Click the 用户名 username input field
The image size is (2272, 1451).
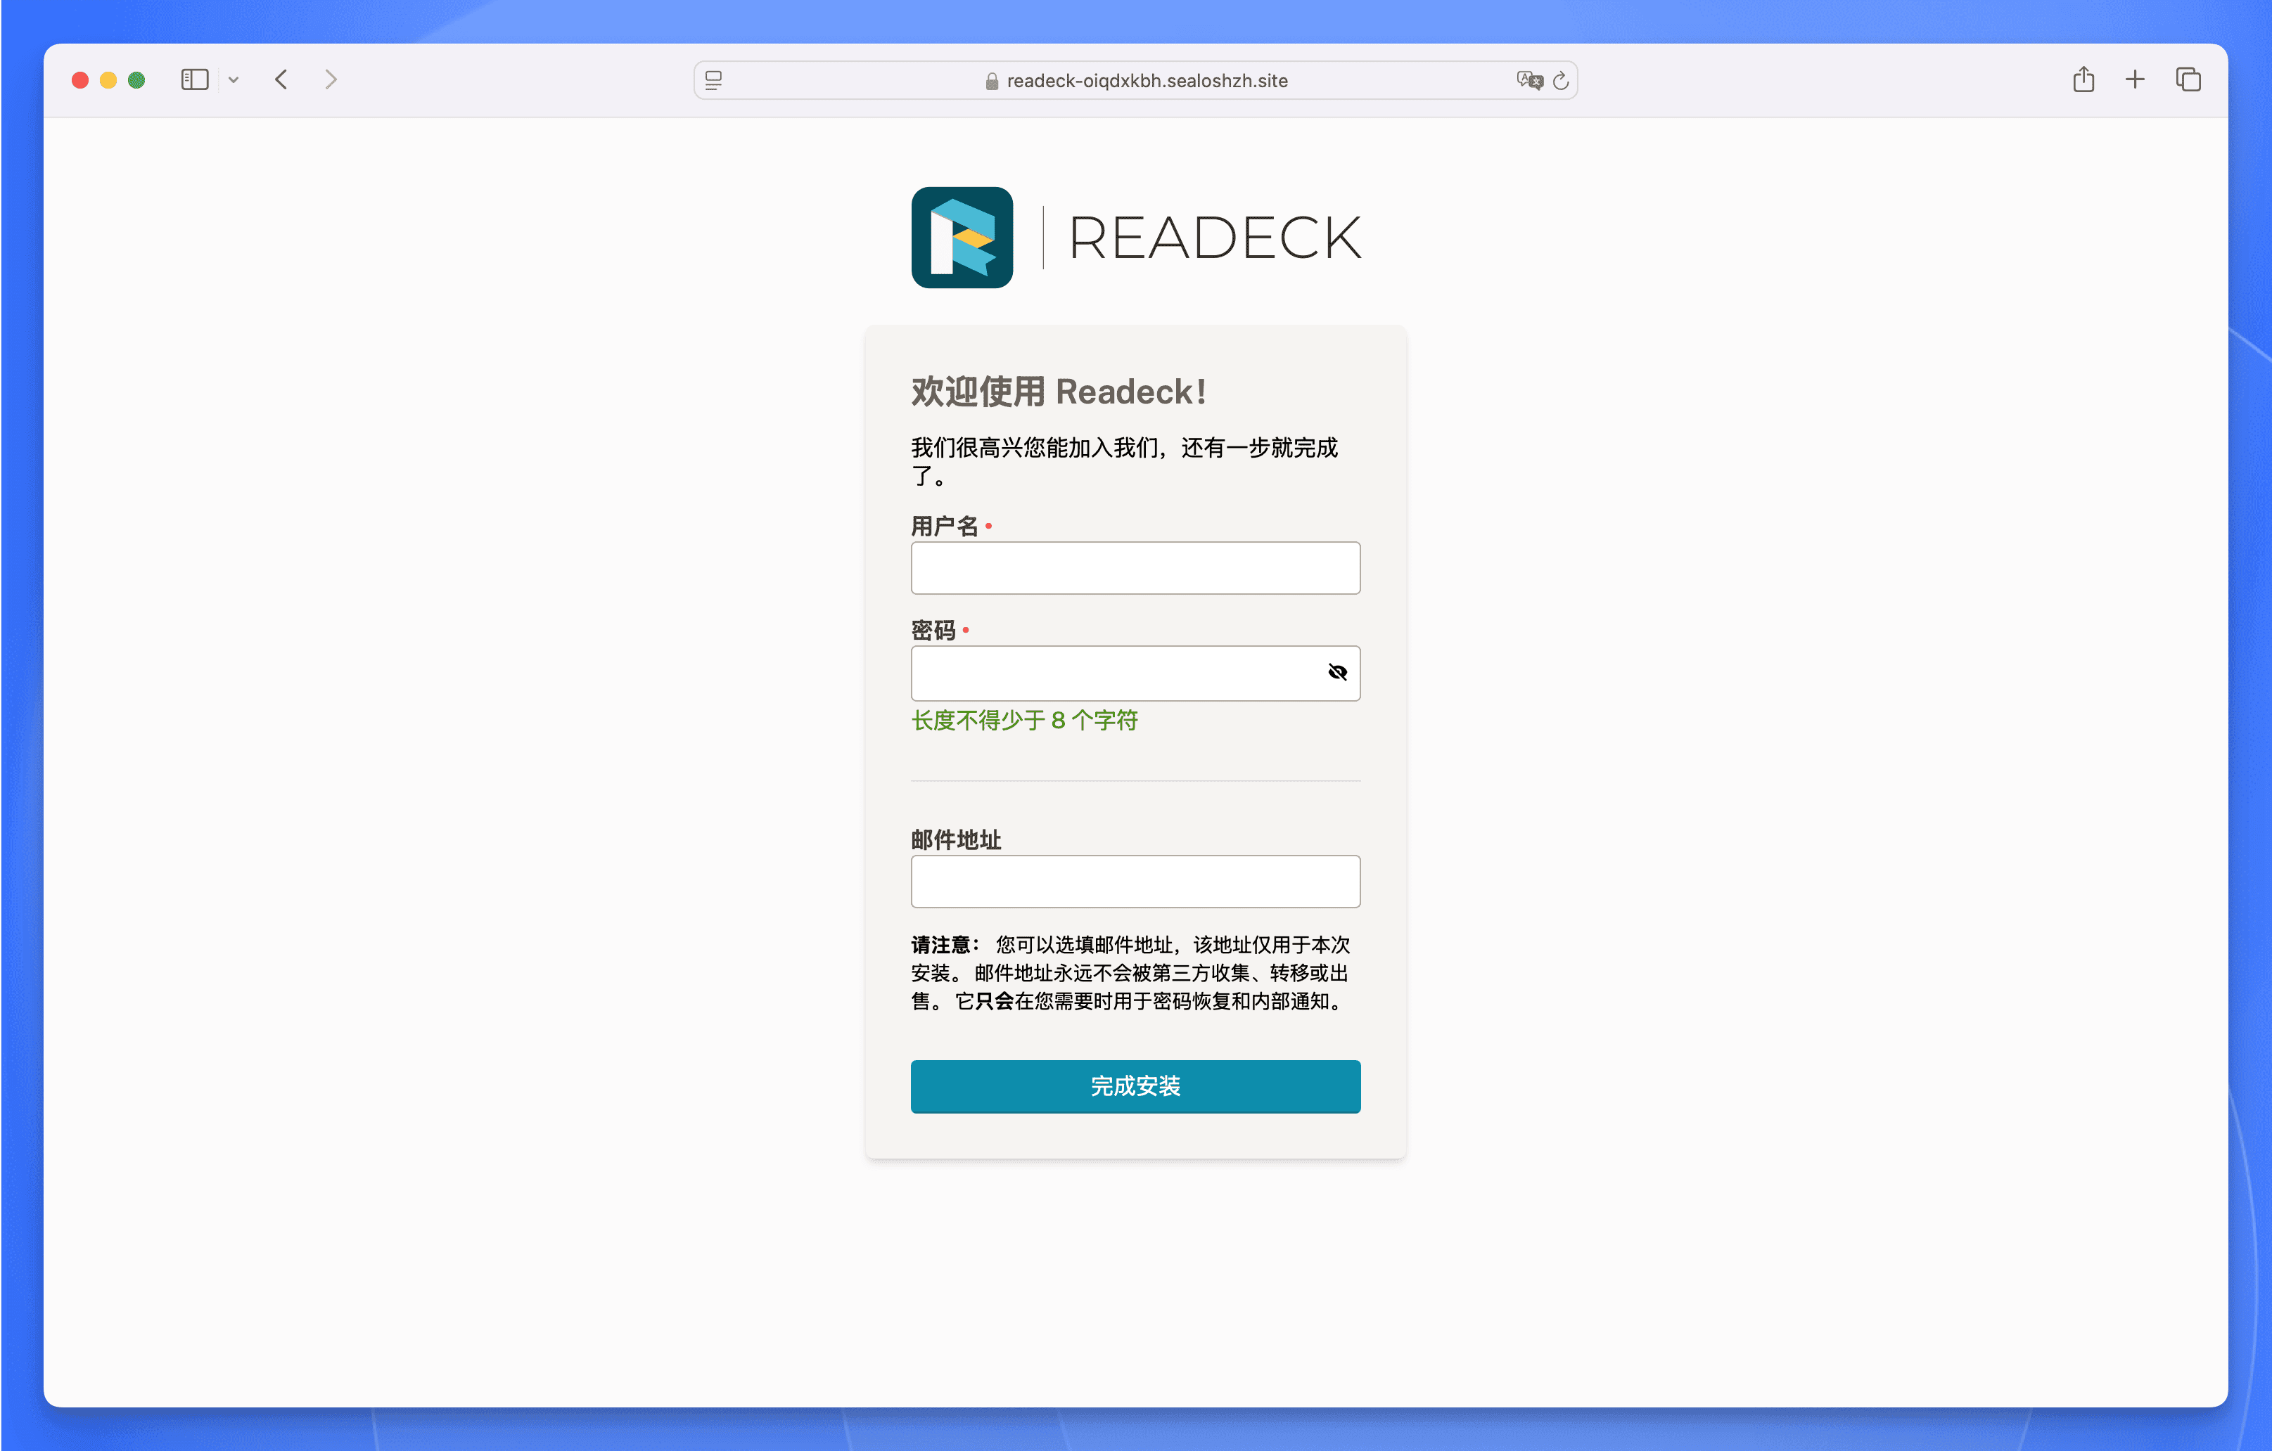tap(1134, 567)
